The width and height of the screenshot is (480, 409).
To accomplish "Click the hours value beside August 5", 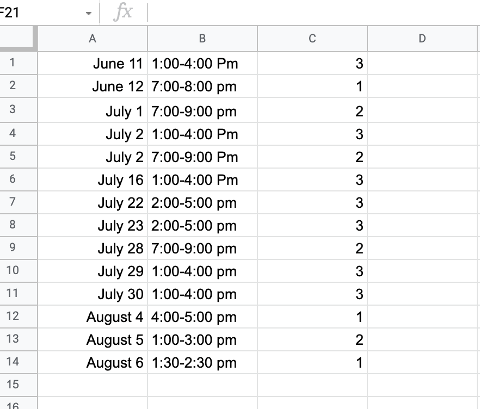I will tap(312, 340).
